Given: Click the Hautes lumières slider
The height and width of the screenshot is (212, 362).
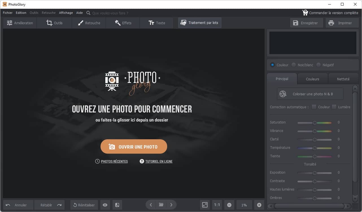Looking at the screenshot, I should coord(315,190).
